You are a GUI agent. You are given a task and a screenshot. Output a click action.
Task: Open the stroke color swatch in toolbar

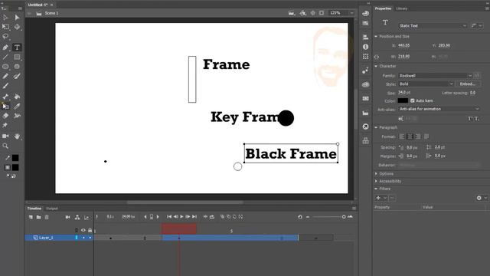click(15, 158)
